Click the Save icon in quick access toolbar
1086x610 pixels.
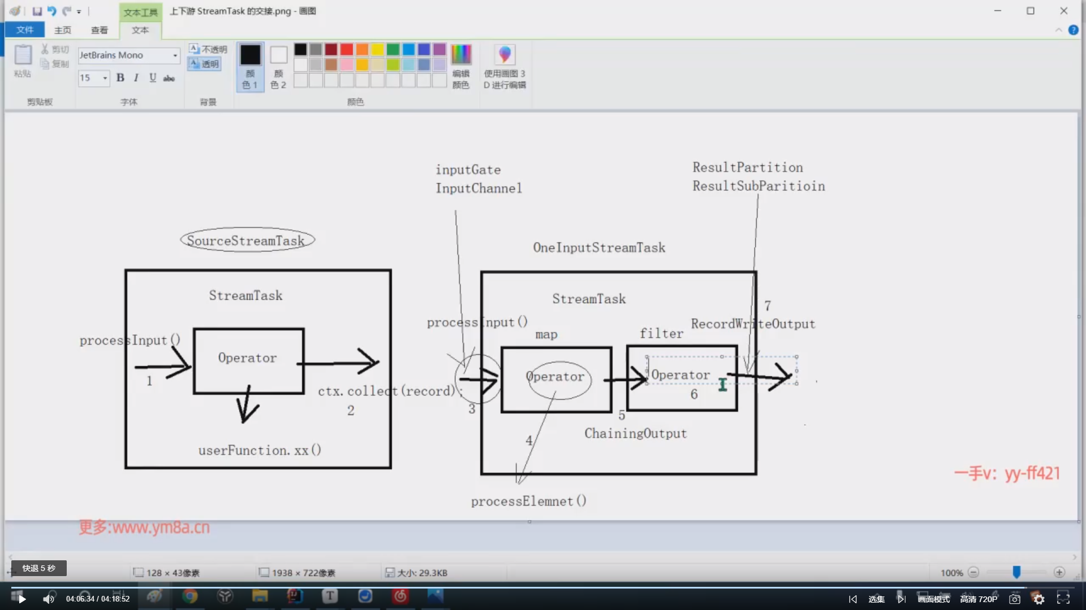(x=37, y=11)
